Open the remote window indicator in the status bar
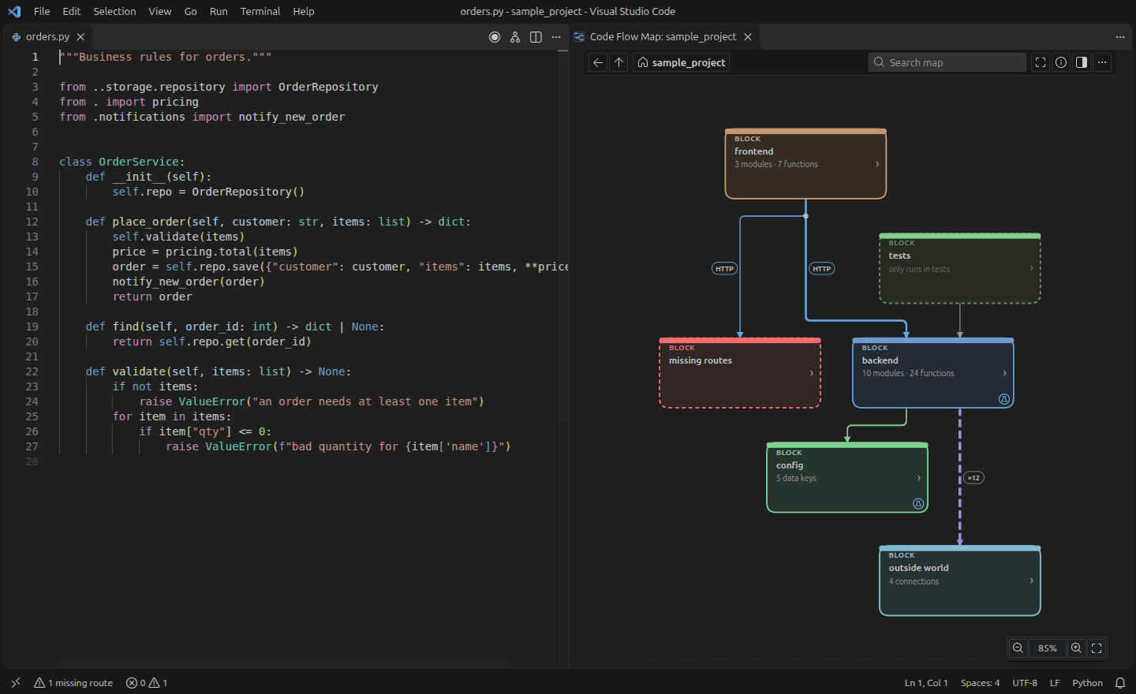Viewport: 1136px width, 694px height. 16,683
